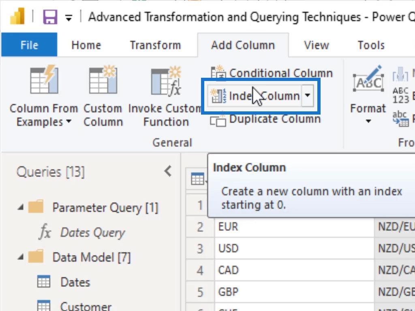Click the table icon beside Dates
This screenshot has height=311, width=415.
click(x=44, y=281)
